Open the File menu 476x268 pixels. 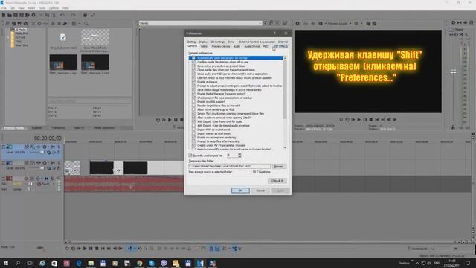coord(4,8)
